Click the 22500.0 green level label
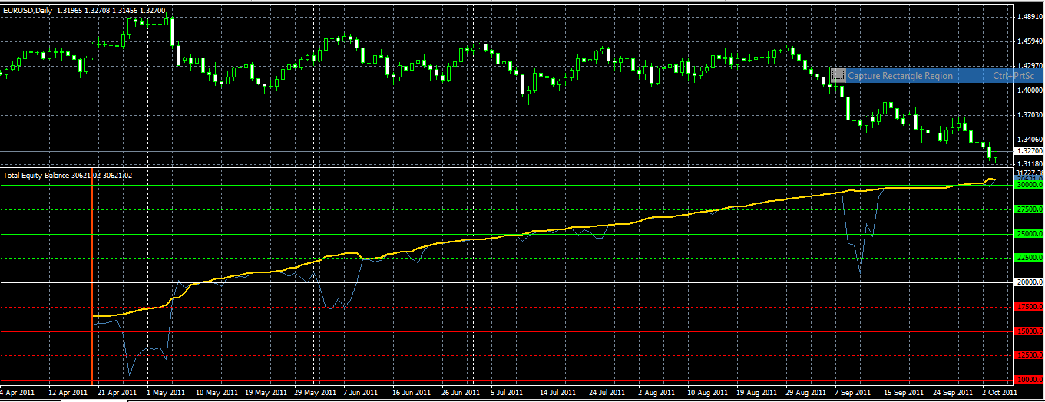1045x402 pixels. (1029, 259)
